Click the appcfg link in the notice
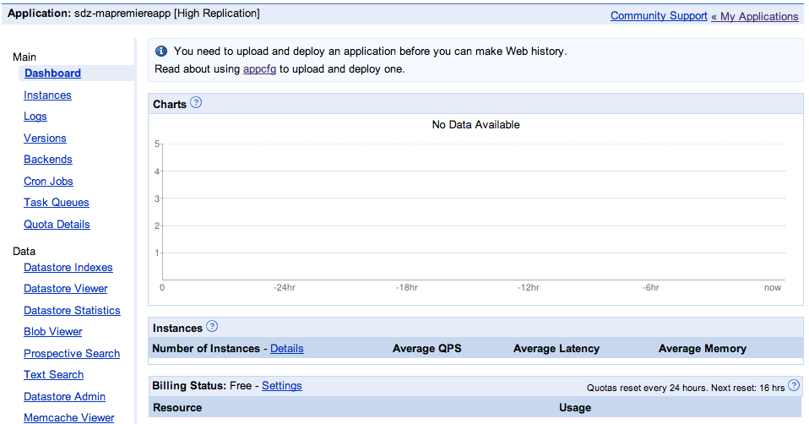The height and width of the screenshot is (424, 809). coord(259,69)
